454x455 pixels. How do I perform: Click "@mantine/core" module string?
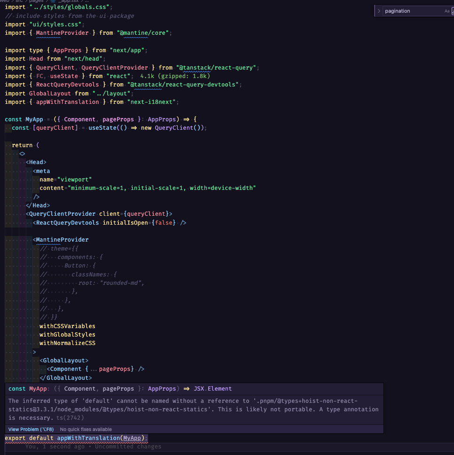143,33
